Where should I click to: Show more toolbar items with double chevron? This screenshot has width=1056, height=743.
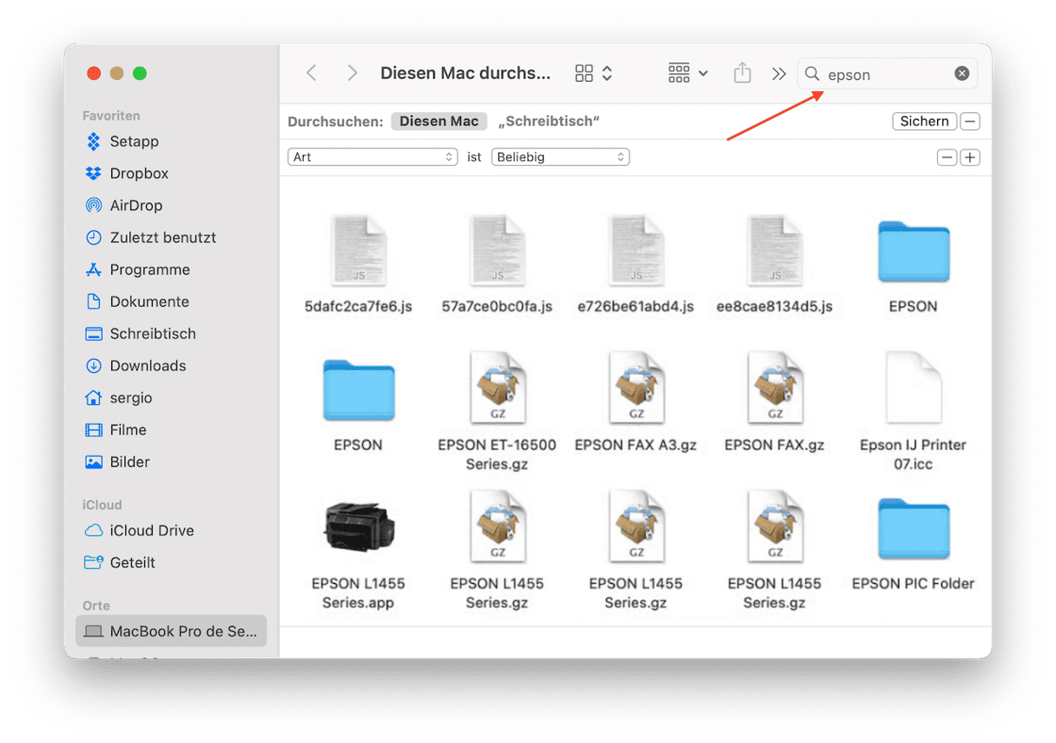click(778, 74)
